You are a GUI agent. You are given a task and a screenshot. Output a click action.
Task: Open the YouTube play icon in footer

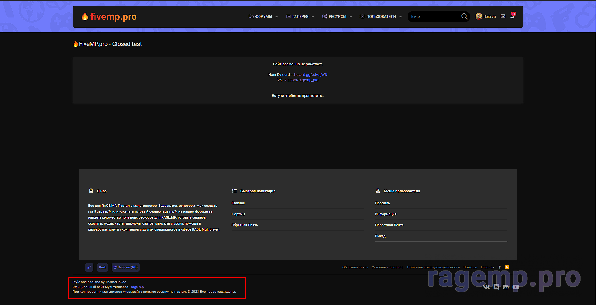point(516,287)
